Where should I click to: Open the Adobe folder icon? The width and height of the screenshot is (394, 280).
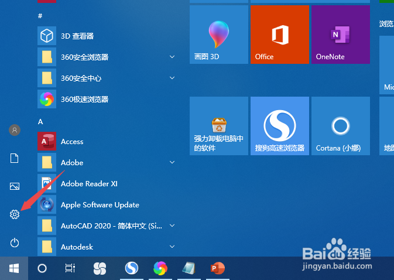[x=47, y=162]
